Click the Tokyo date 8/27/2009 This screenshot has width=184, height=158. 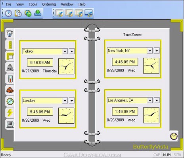point(31,71)
